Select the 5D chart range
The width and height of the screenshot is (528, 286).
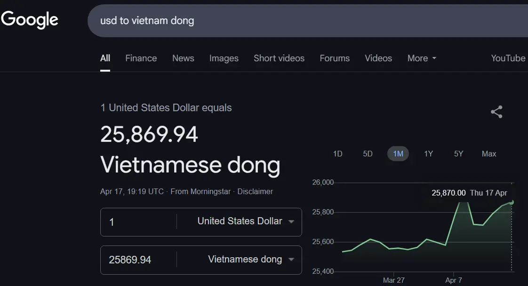click(x=368, y=154)
